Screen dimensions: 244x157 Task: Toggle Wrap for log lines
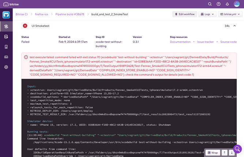(213, 153)
